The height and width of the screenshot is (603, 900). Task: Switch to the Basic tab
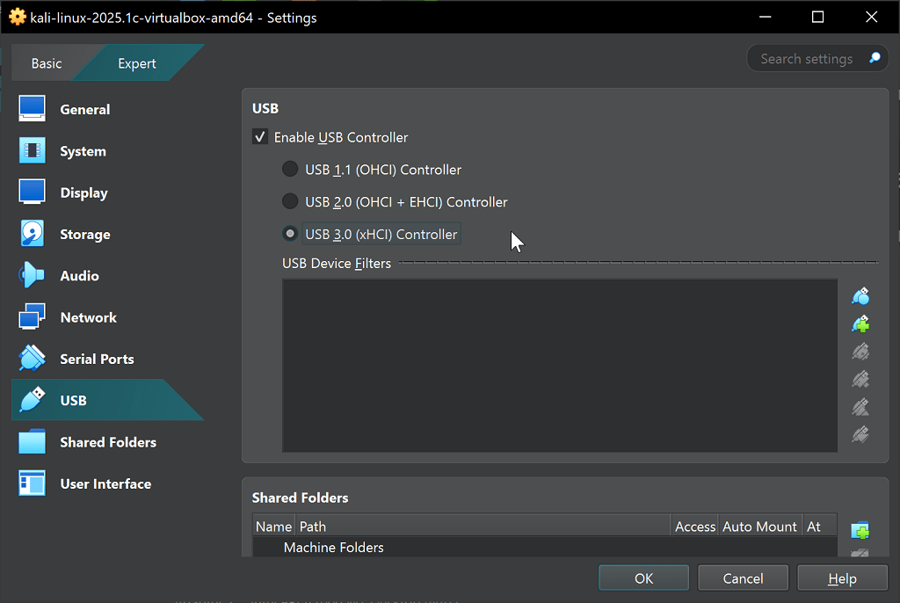pyautogui.click(x=46, y=63)
